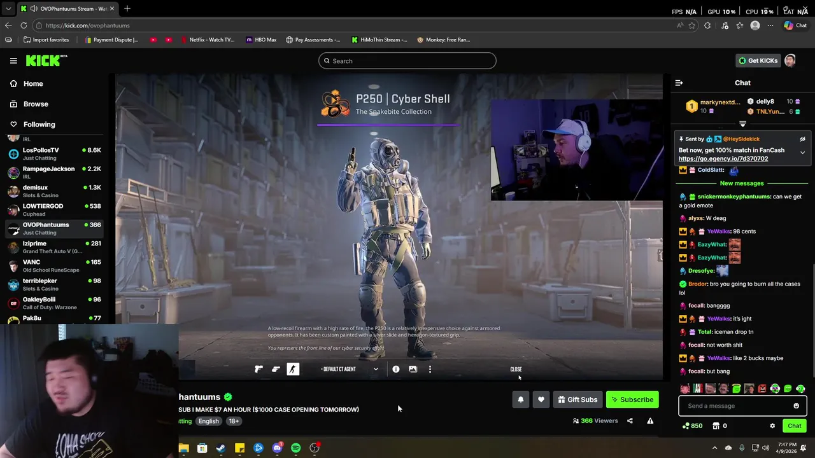
Task: Click the heart follow button
Action: point(541,399)
